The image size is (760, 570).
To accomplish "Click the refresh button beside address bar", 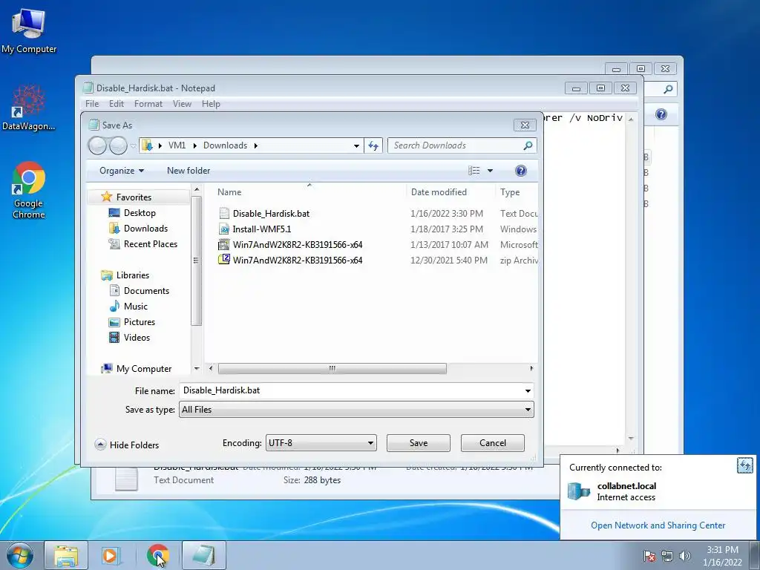I will pyautogui.click(x=374, y=145).
